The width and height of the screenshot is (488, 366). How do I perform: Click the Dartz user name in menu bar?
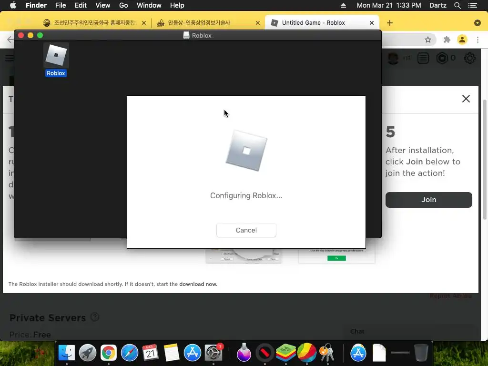click(x=437, y=5)
